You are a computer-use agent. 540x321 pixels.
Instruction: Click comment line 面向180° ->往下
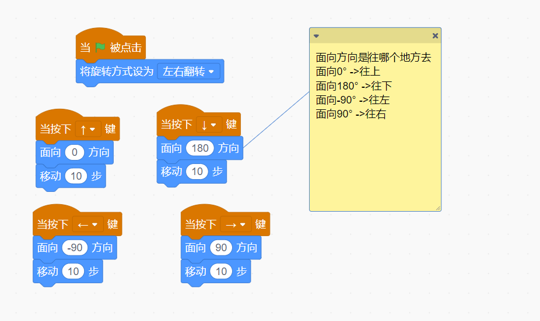coord(354,86)
